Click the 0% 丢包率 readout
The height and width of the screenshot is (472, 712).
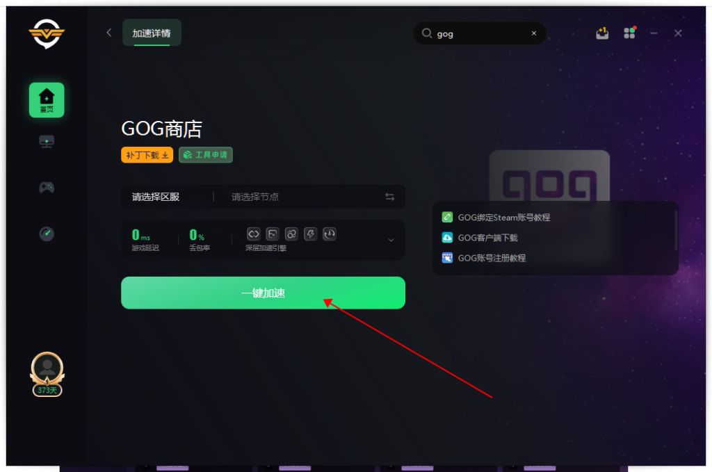tap(199, 240)
